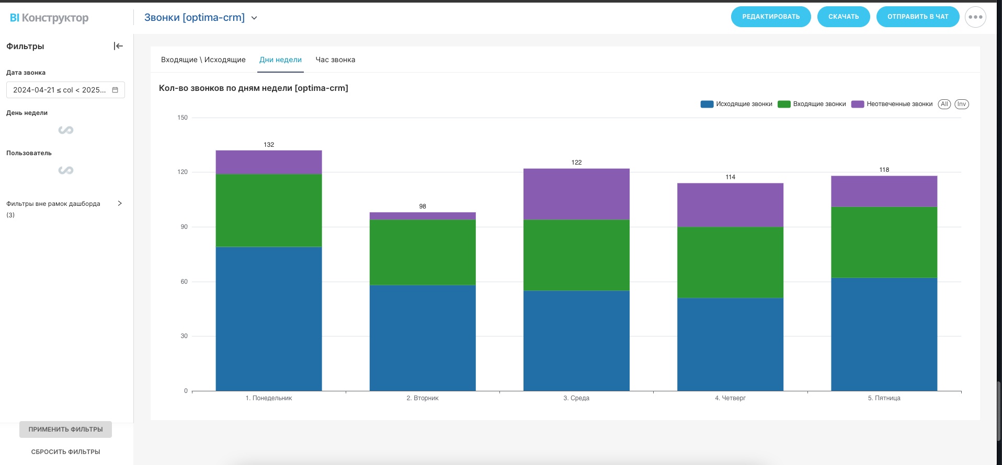Expand Фильтры вне рамок дашборда

coord(119,203)
